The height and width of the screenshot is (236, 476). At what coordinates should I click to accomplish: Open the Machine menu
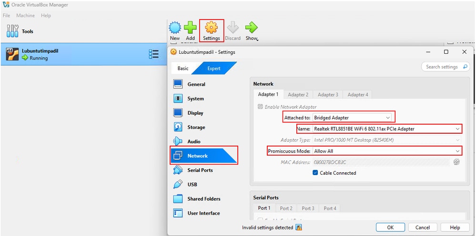pyautogui.click(x=26, y=15)
